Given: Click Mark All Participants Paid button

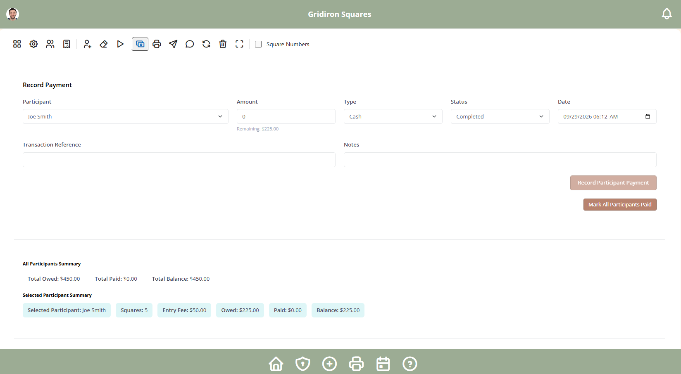Looking at the screenshot, I should point(620,205).
